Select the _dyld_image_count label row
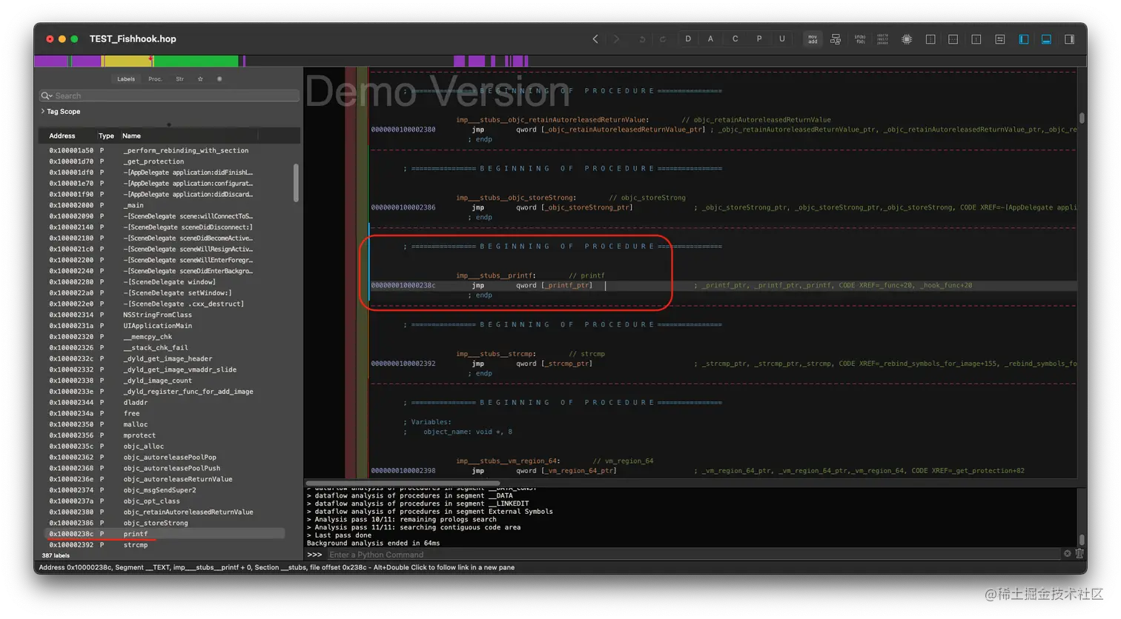The width and height of the screenshot is (1121, 619). point(166,381)
